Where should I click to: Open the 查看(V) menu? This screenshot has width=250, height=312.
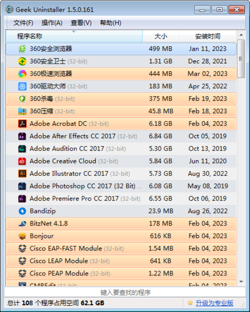coord(81,23)
